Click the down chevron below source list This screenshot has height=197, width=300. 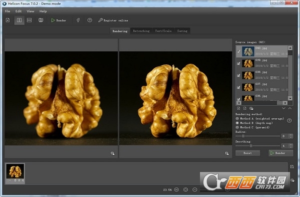click(283, 108)
